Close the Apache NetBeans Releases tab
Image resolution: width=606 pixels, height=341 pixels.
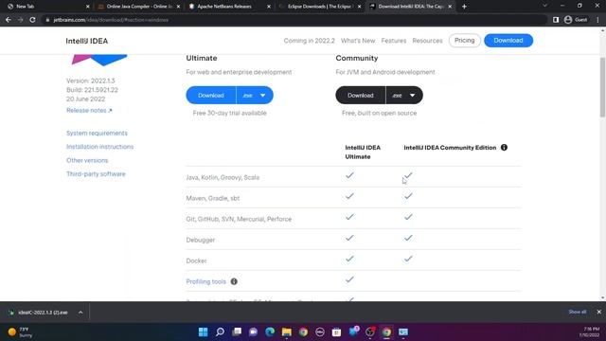click(x=269, y=7)
